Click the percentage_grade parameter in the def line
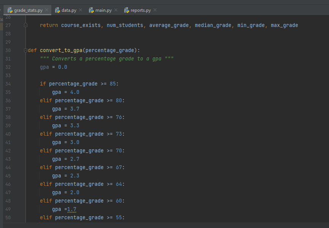The height and width of the screenshot is (228, 329). point(109,51)
